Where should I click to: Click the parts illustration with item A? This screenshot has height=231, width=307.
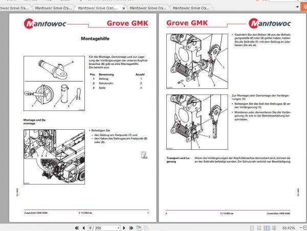(54, 83)
